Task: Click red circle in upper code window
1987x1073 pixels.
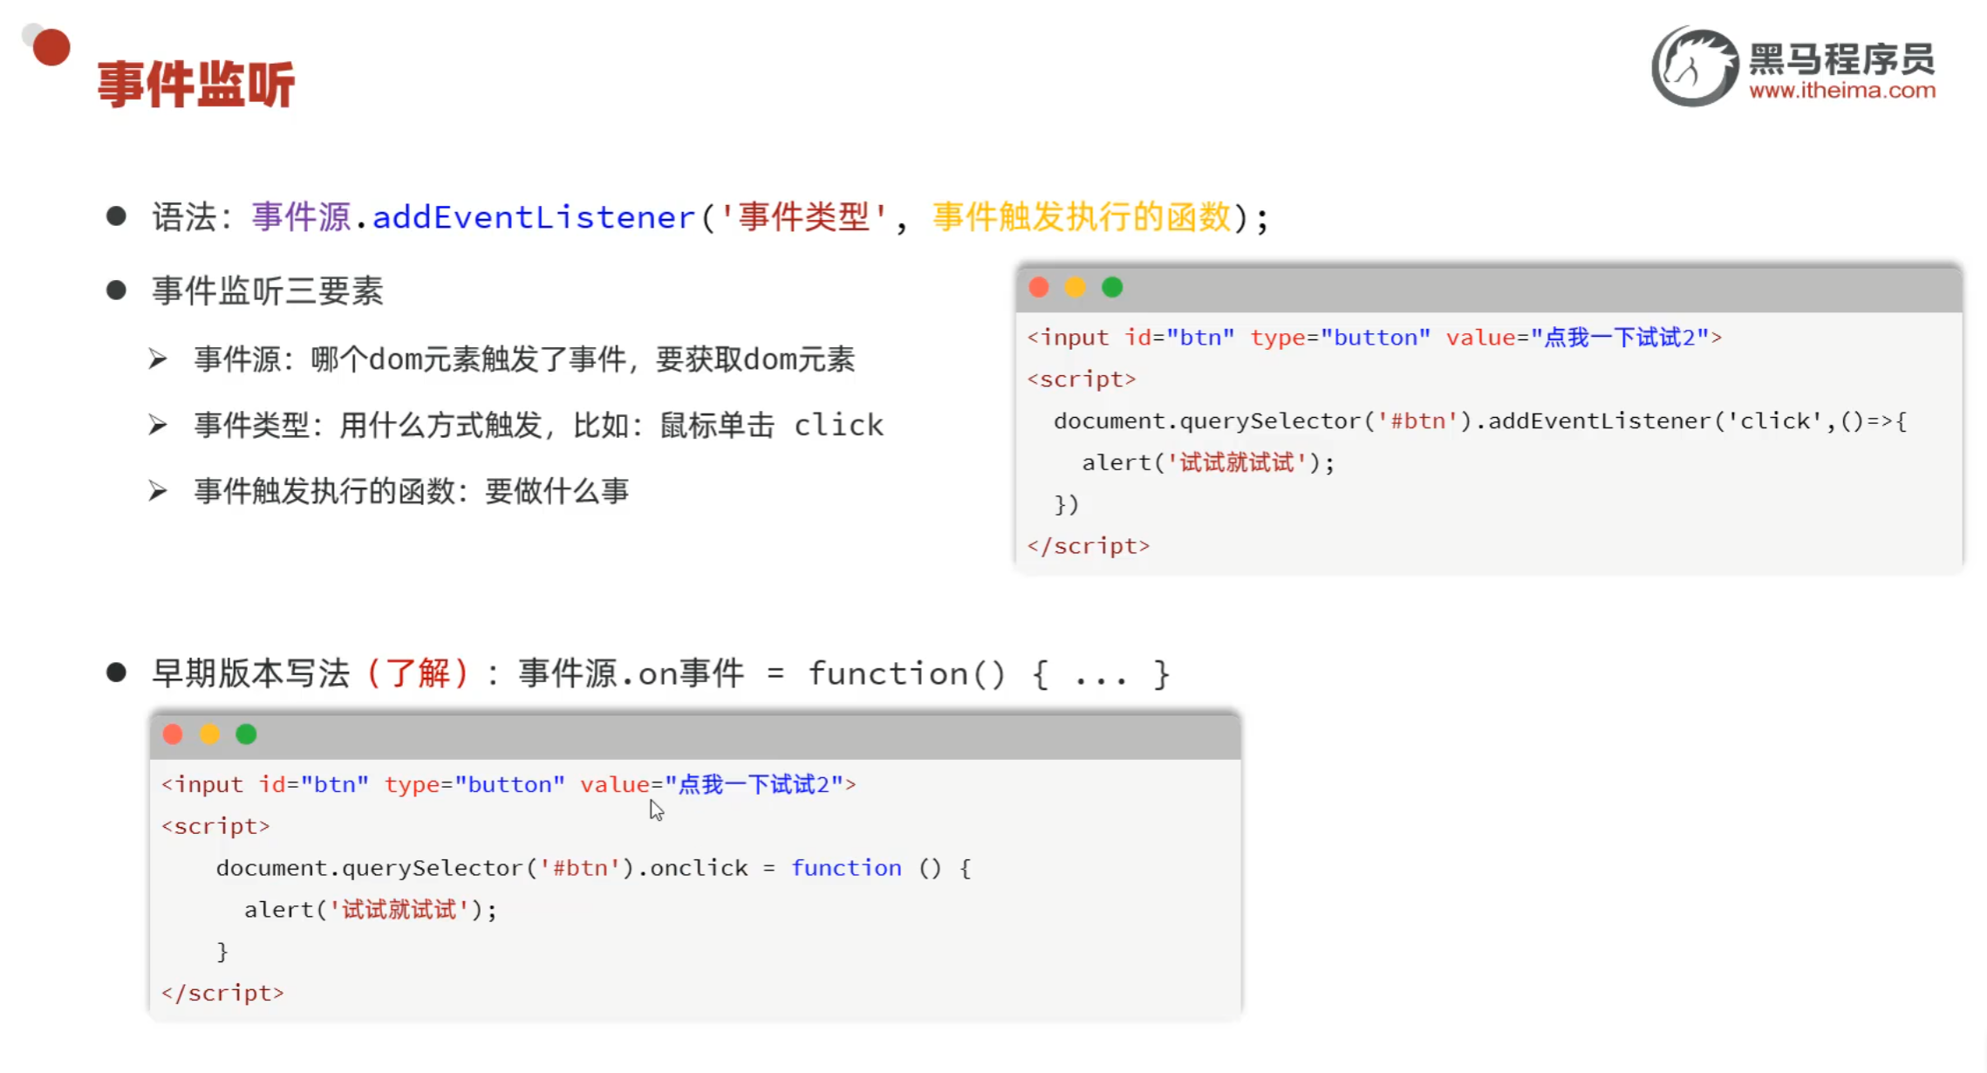Action: (1038, 287)
